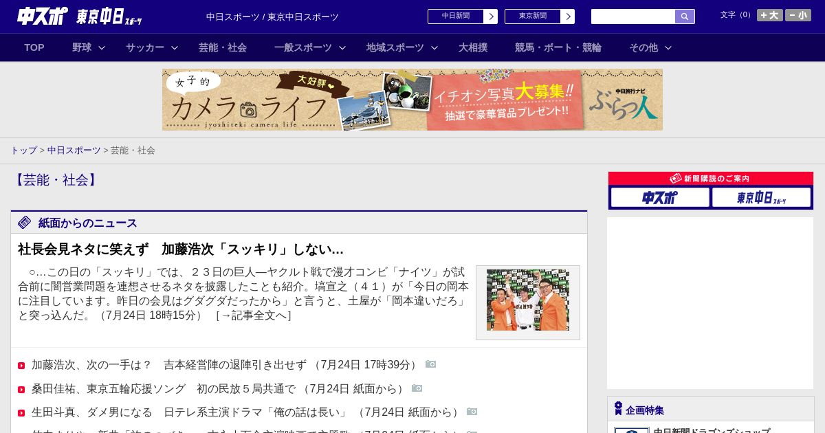Click the 新聞購読のご案内 header
Viewport: 825px width, 433px height.
(711, 179)
